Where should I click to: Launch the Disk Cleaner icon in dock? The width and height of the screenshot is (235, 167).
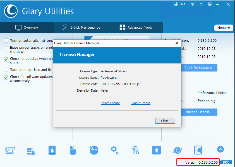point(52,150)
